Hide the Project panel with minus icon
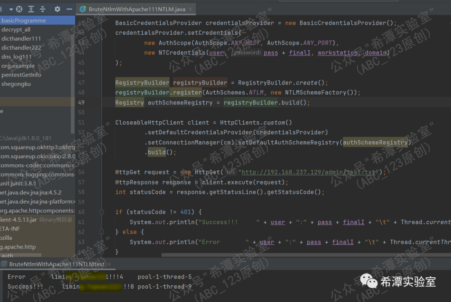The width and height of the screenshot is (451, 302). click(x=69, y=9)
